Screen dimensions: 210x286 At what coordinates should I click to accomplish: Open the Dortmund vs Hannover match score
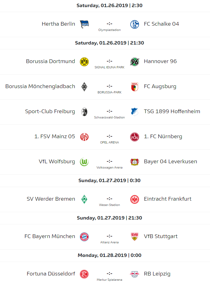point(109,61)
